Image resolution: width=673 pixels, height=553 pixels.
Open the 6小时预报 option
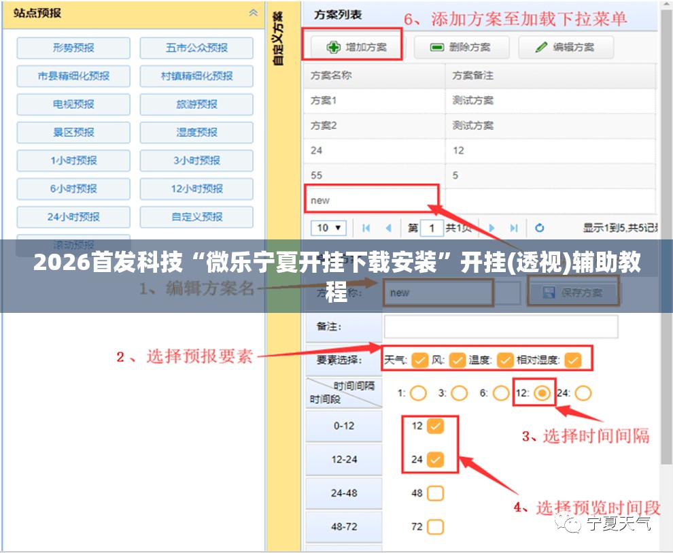[73, 189]
